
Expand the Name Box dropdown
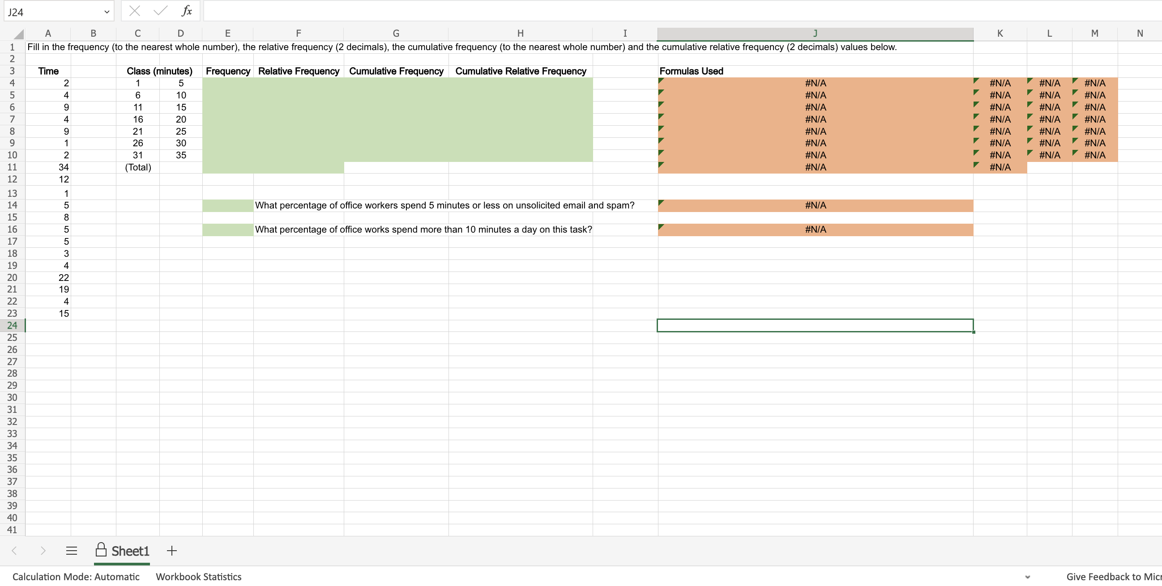pos(107,12)
